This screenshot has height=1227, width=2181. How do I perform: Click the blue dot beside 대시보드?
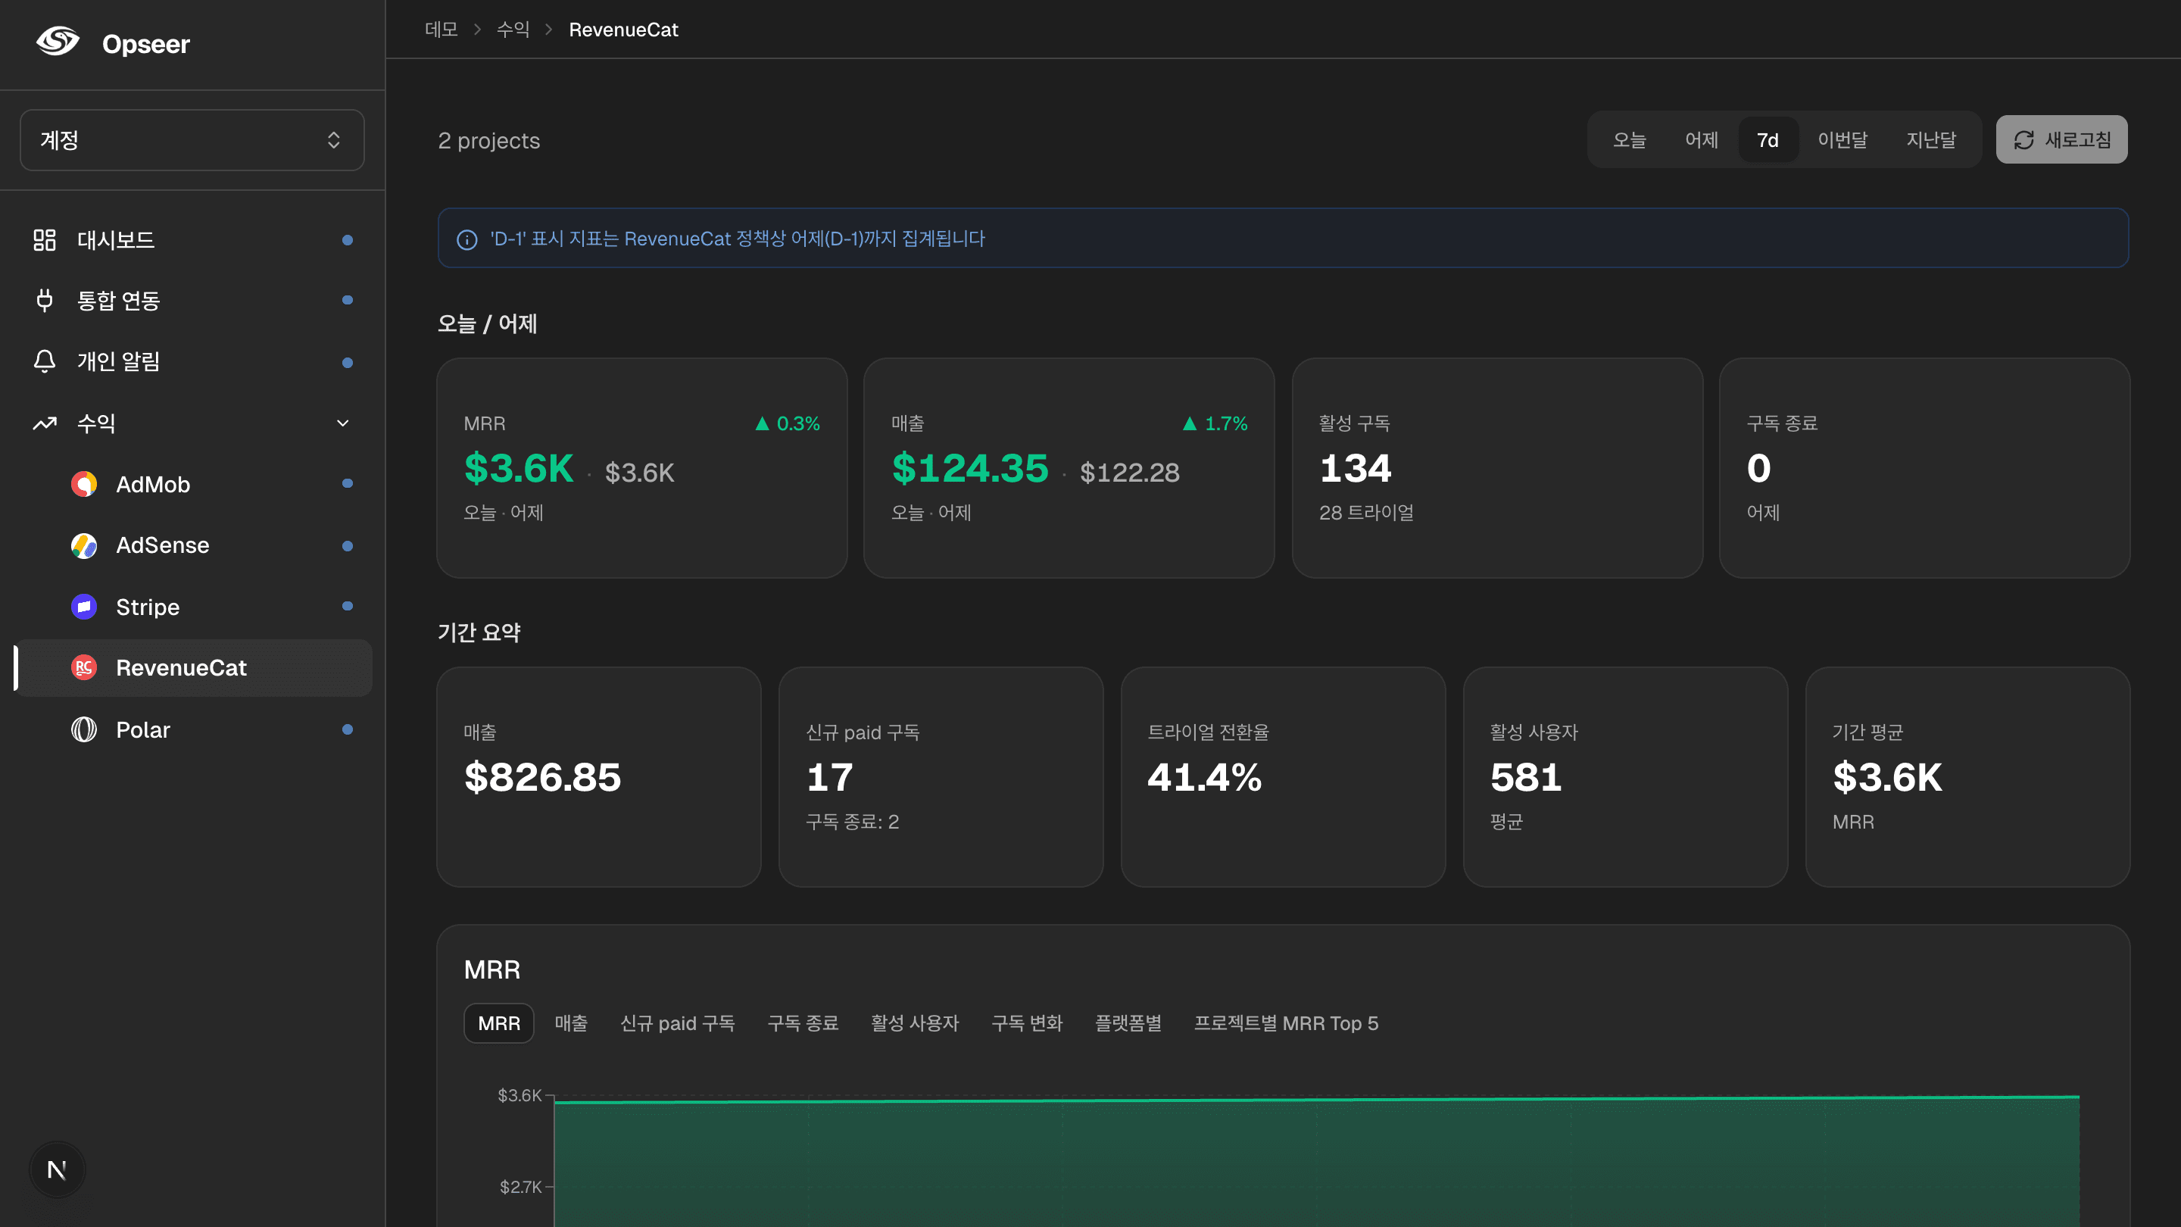tap(347, 239)
